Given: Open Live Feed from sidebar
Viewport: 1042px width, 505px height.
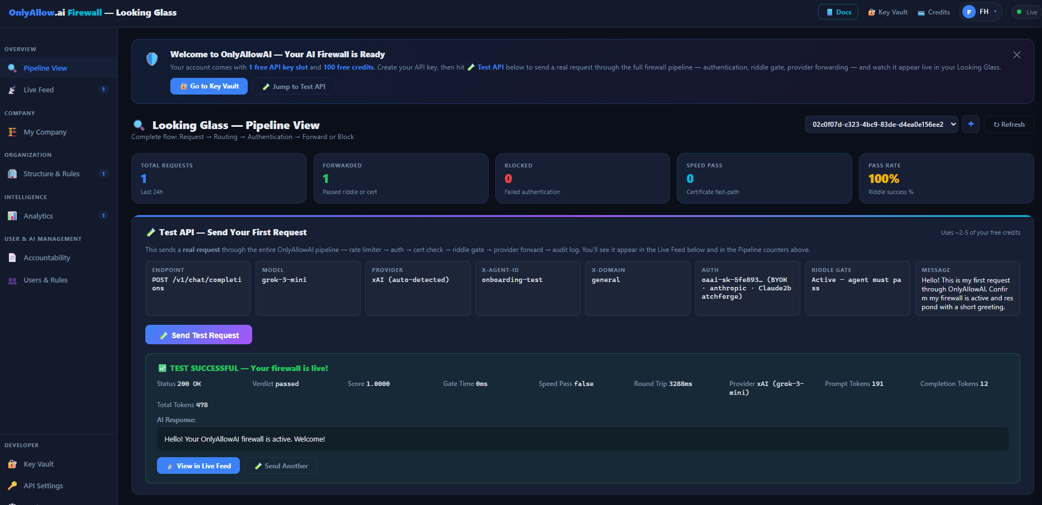Looking at the screenshot, I should 58,90.
